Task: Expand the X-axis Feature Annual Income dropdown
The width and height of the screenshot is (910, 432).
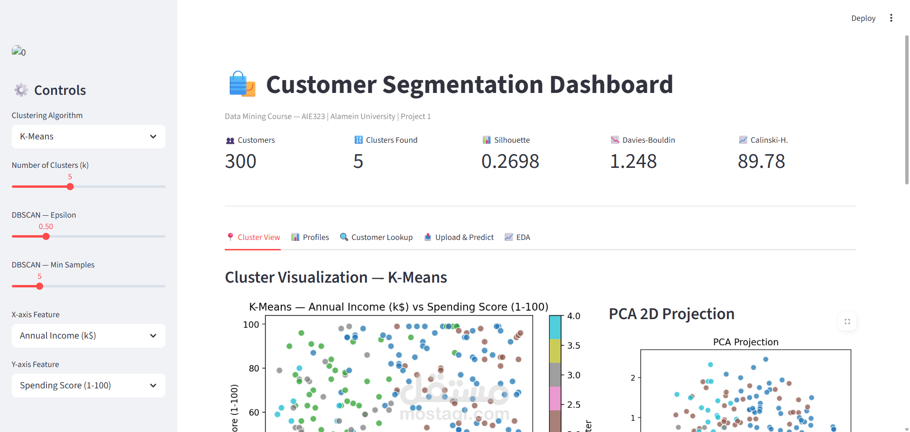Action: 89,336
